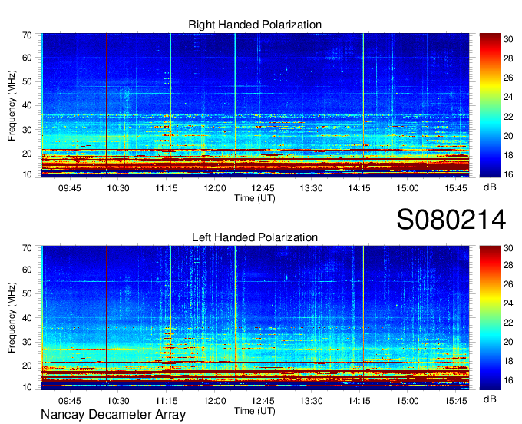Click the 26 dB label on top color scale
Screen dimensions: 522x424
click(508, 78)
